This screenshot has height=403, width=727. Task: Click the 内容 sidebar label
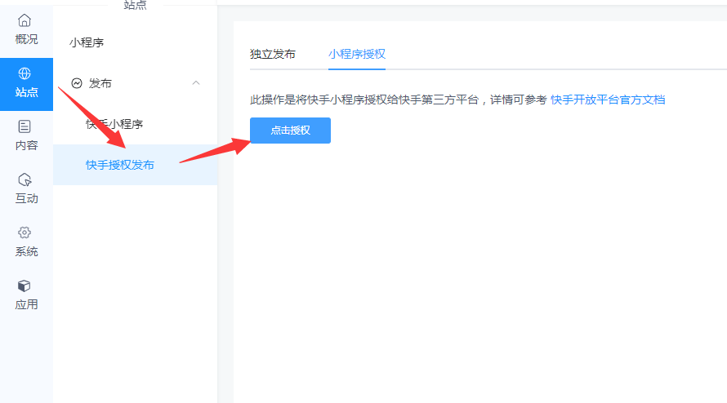click(x=26, y=145)
